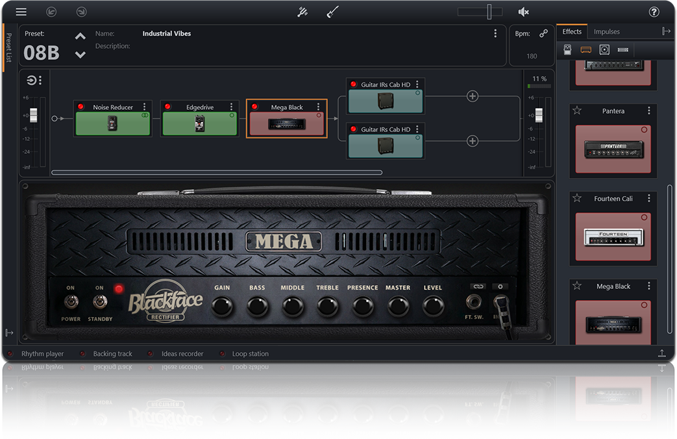Toggle the Noise Reducer power LED
The height and width of the screenshot is (439, 677).
(81, 107)
